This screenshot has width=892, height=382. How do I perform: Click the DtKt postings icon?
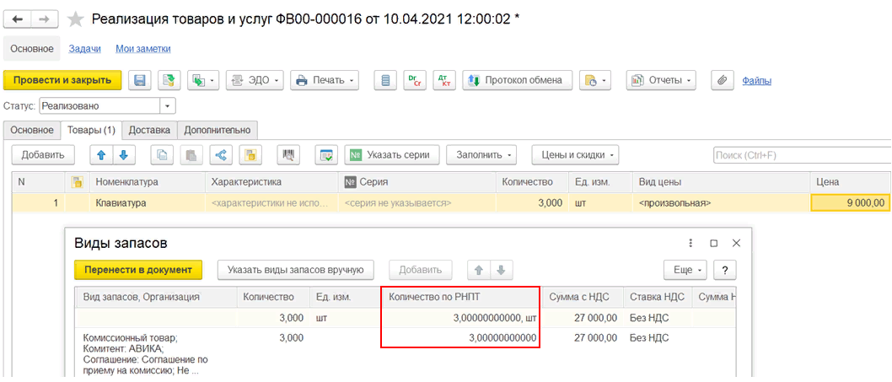click(x=443, y=80)
